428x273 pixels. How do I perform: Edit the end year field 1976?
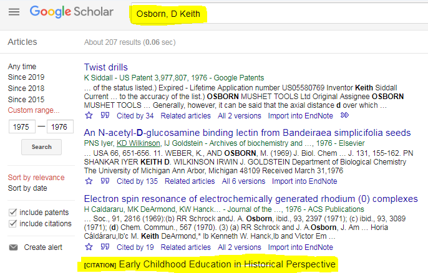[x=60, y=127]
